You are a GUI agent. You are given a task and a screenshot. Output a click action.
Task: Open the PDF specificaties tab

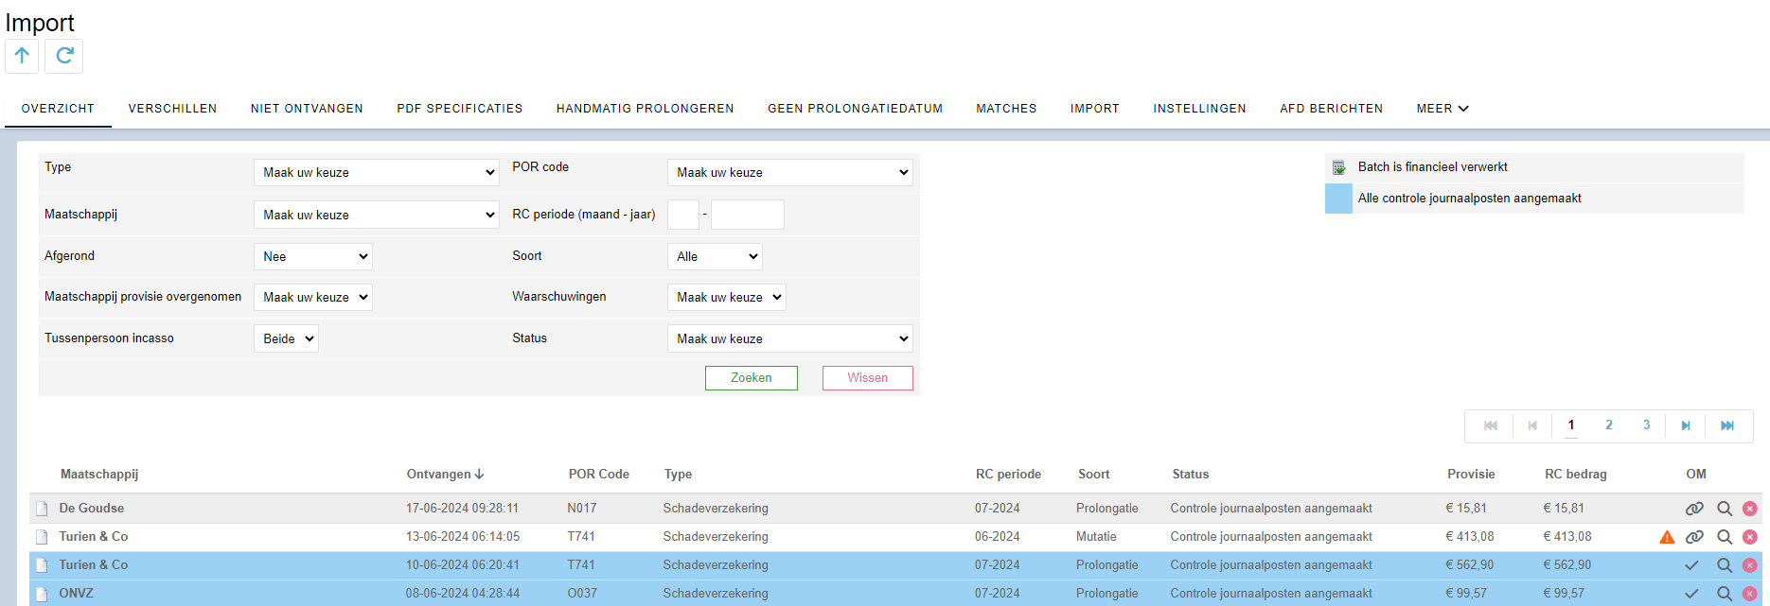[460, 109]
